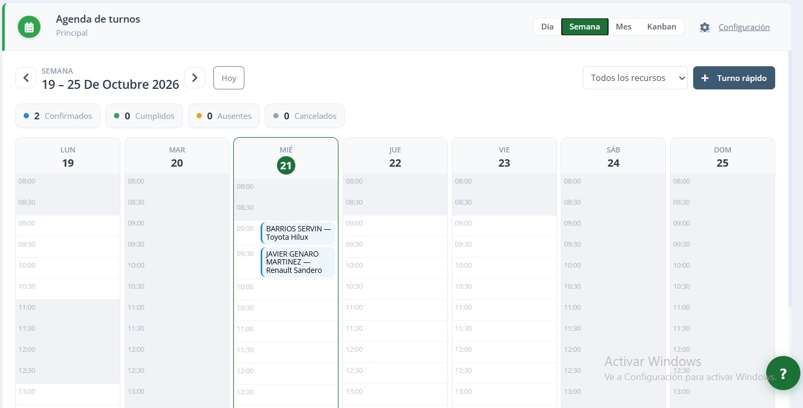This screenshot has height=408, width=803.
Task: Filter by Cumplidos status chip
Action: point(144,116)
